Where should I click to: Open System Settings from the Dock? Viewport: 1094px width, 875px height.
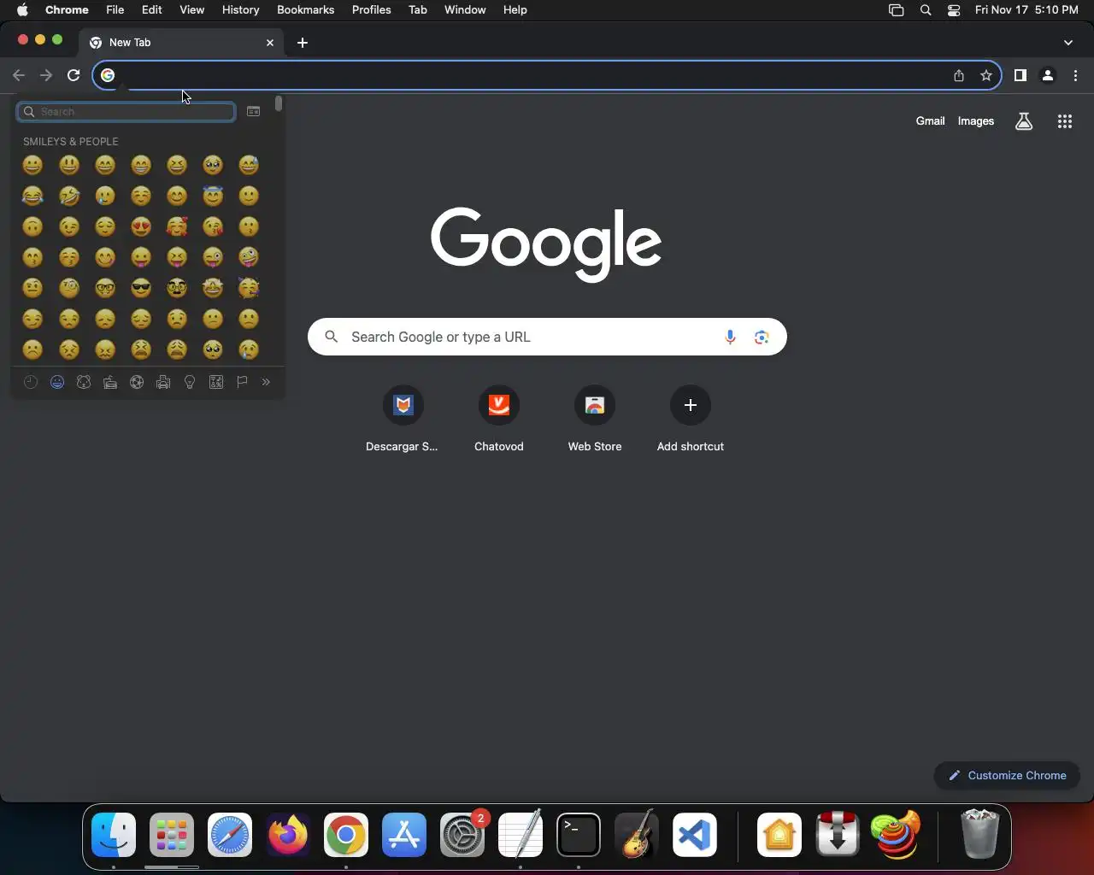pos(462,835)
